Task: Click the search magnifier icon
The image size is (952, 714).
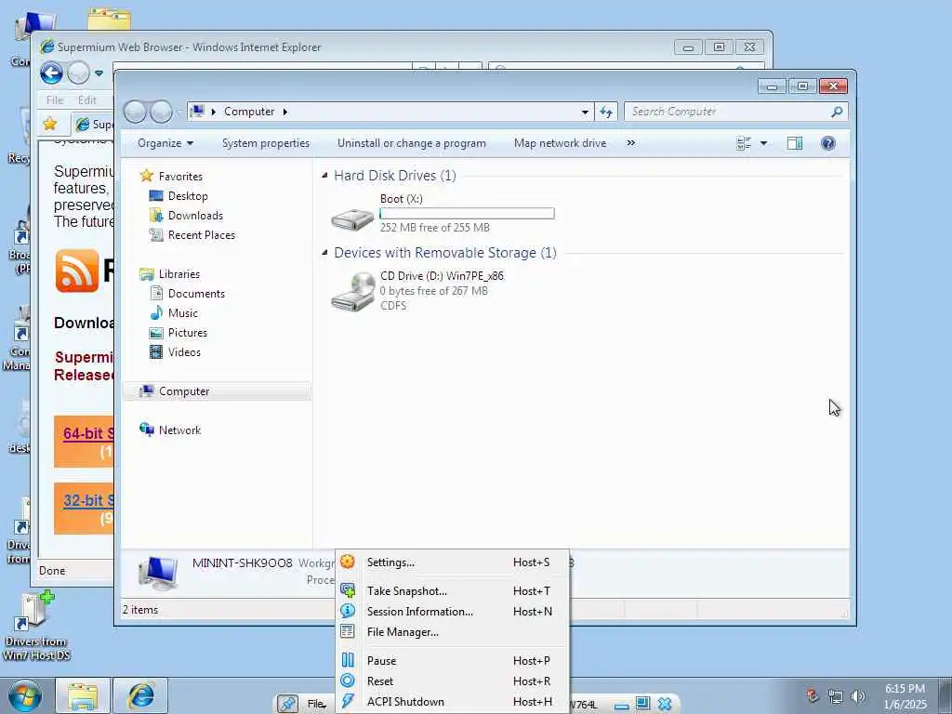Action: coord(838,112)
